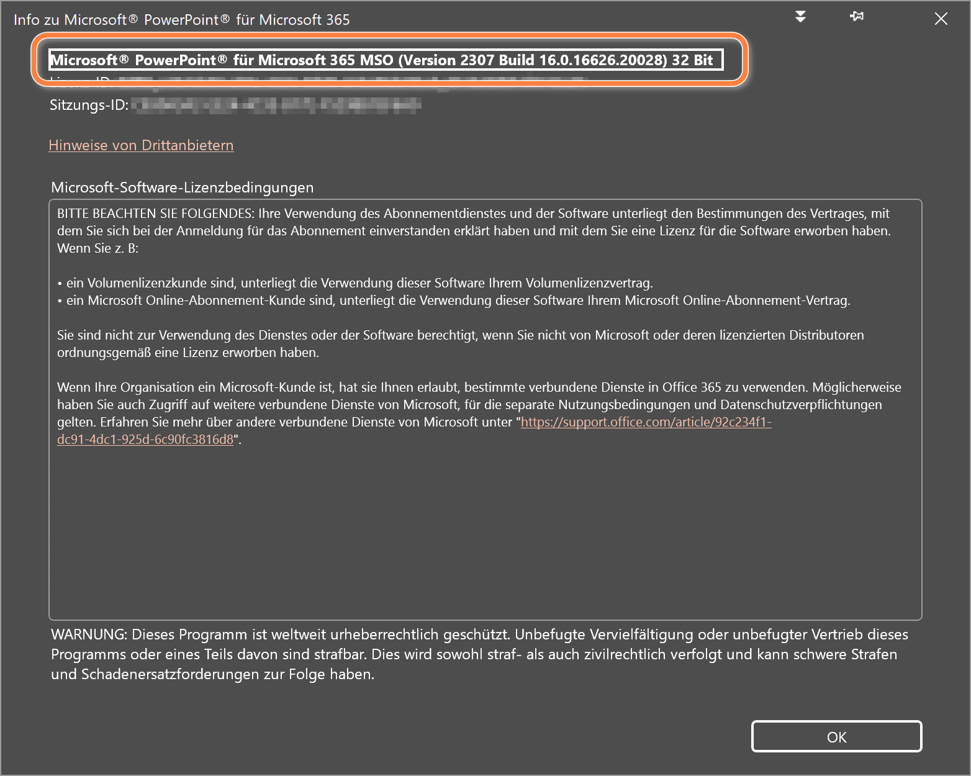The height and width of the screenshot is (776, 971).
Task: Select the PowerPoint version build text
Action: point(386,60)
